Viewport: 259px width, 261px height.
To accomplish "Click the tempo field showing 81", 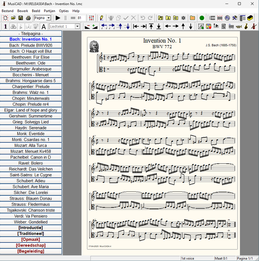I will [x=81, y=18].
